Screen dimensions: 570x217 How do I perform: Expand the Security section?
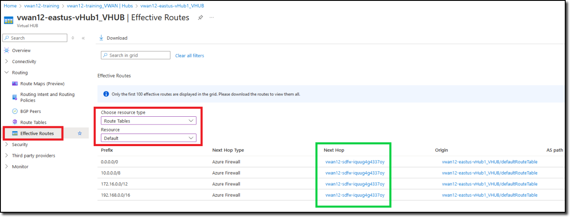click(7, 144)
